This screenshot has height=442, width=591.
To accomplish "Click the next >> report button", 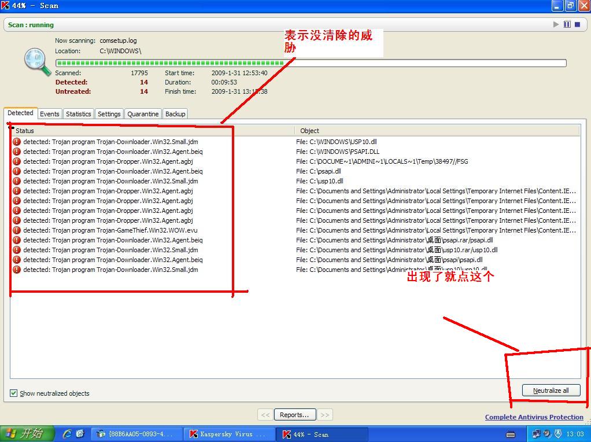I will click(325, 415).
